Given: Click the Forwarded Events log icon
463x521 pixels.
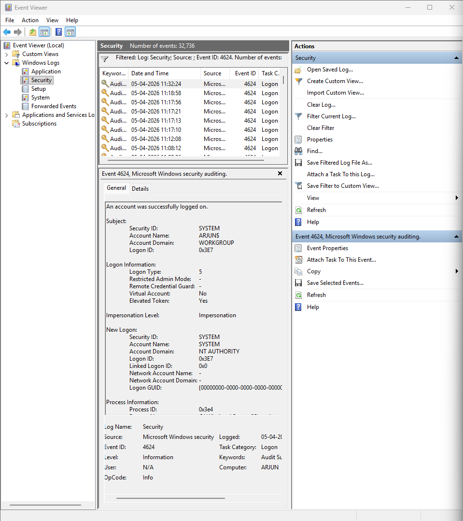Looking at the screenshot, I should 25,106.
